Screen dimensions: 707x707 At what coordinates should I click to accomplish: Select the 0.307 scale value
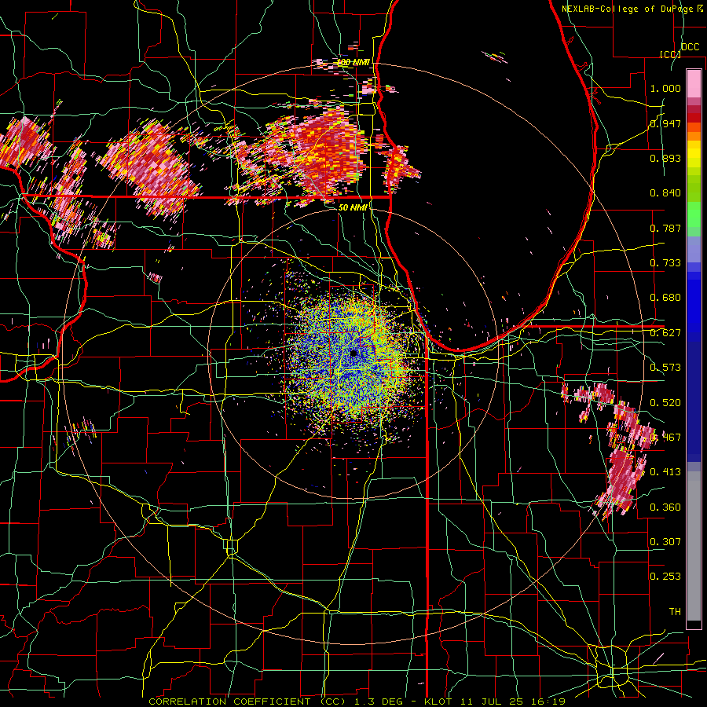(x=665, y=542)
